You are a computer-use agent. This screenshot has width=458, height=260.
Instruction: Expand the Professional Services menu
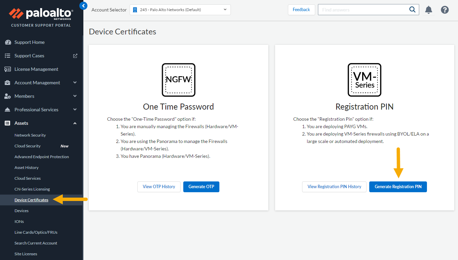click(x=75, y=110)
